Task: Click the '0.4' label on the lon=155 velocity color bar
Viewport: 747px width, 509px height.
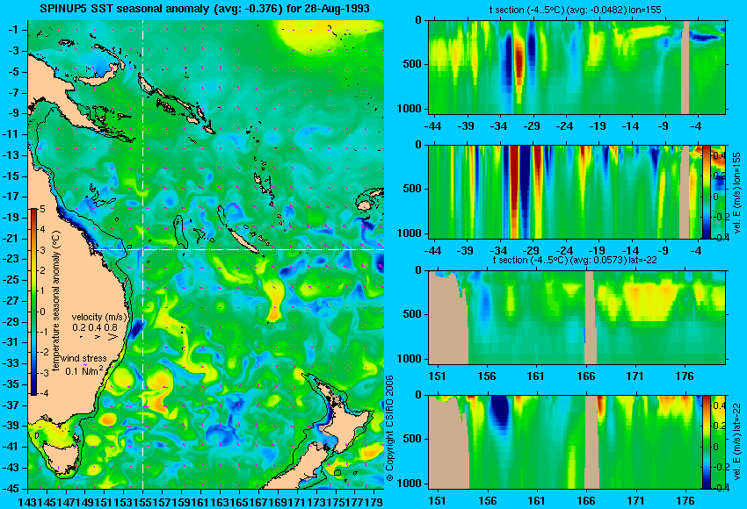Action: (x=718, y=155)
